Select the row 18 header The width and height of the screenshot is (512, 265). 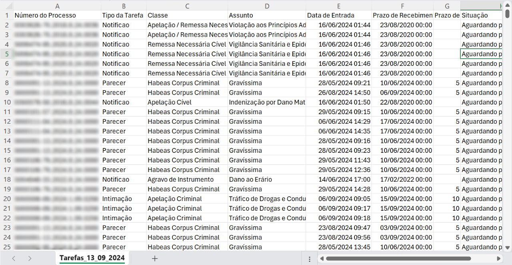click(6, 180)
